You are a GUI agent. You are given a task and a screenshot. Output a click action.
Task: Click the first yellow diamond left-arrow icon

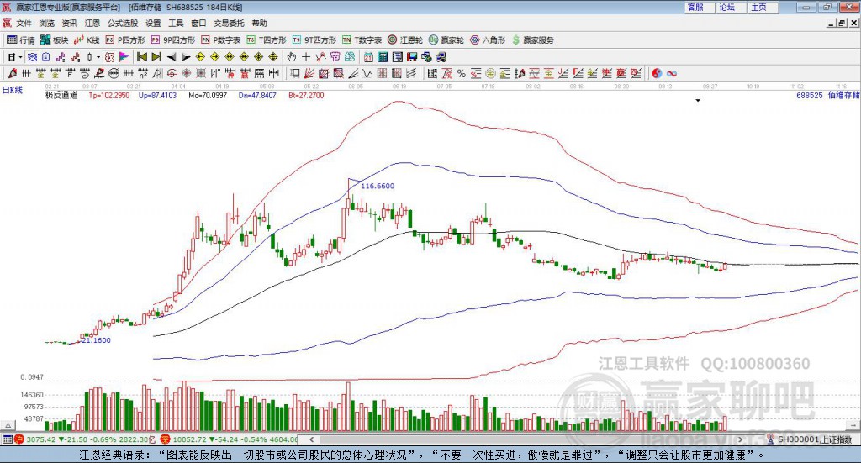point(200,57)
